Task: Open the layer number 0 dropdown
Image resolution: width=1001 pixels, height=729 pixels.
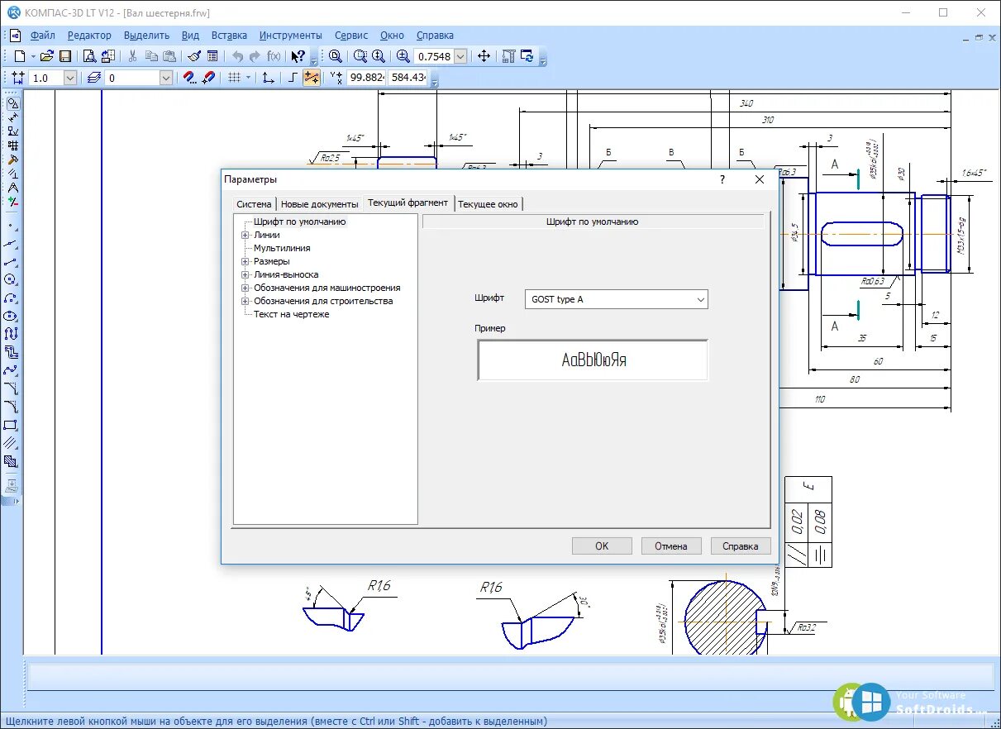Action: pos(166,78)
